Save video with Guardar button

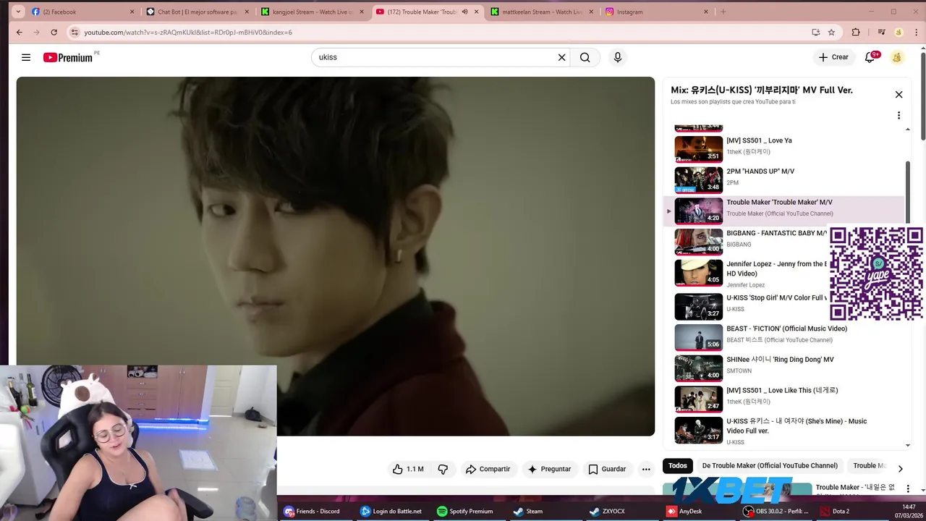[x=607, y=469]
